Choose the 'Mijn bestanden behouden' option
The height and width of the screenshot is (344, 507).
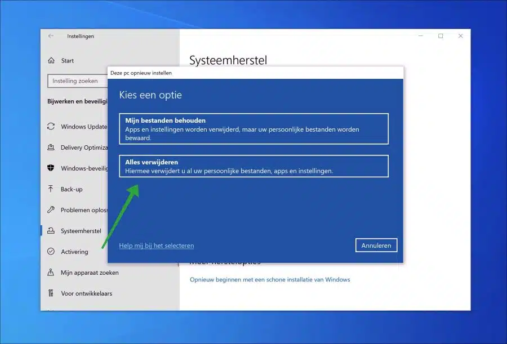pos(254,129)
